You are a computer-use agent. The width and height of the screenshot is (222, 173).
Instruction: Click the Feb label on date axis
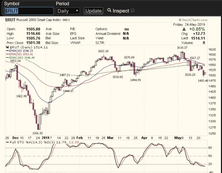(79, 138)
